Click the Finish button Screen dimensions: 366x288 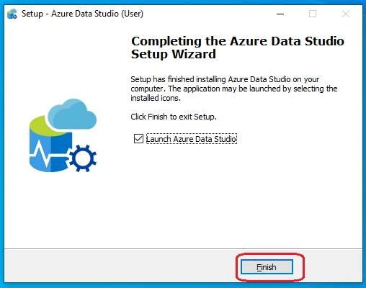coord(267,266)
